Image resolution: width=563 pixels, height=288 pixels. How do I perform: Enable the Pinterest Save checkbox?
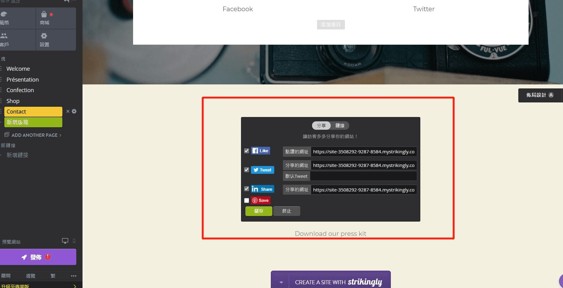click(x=247, y=200)
